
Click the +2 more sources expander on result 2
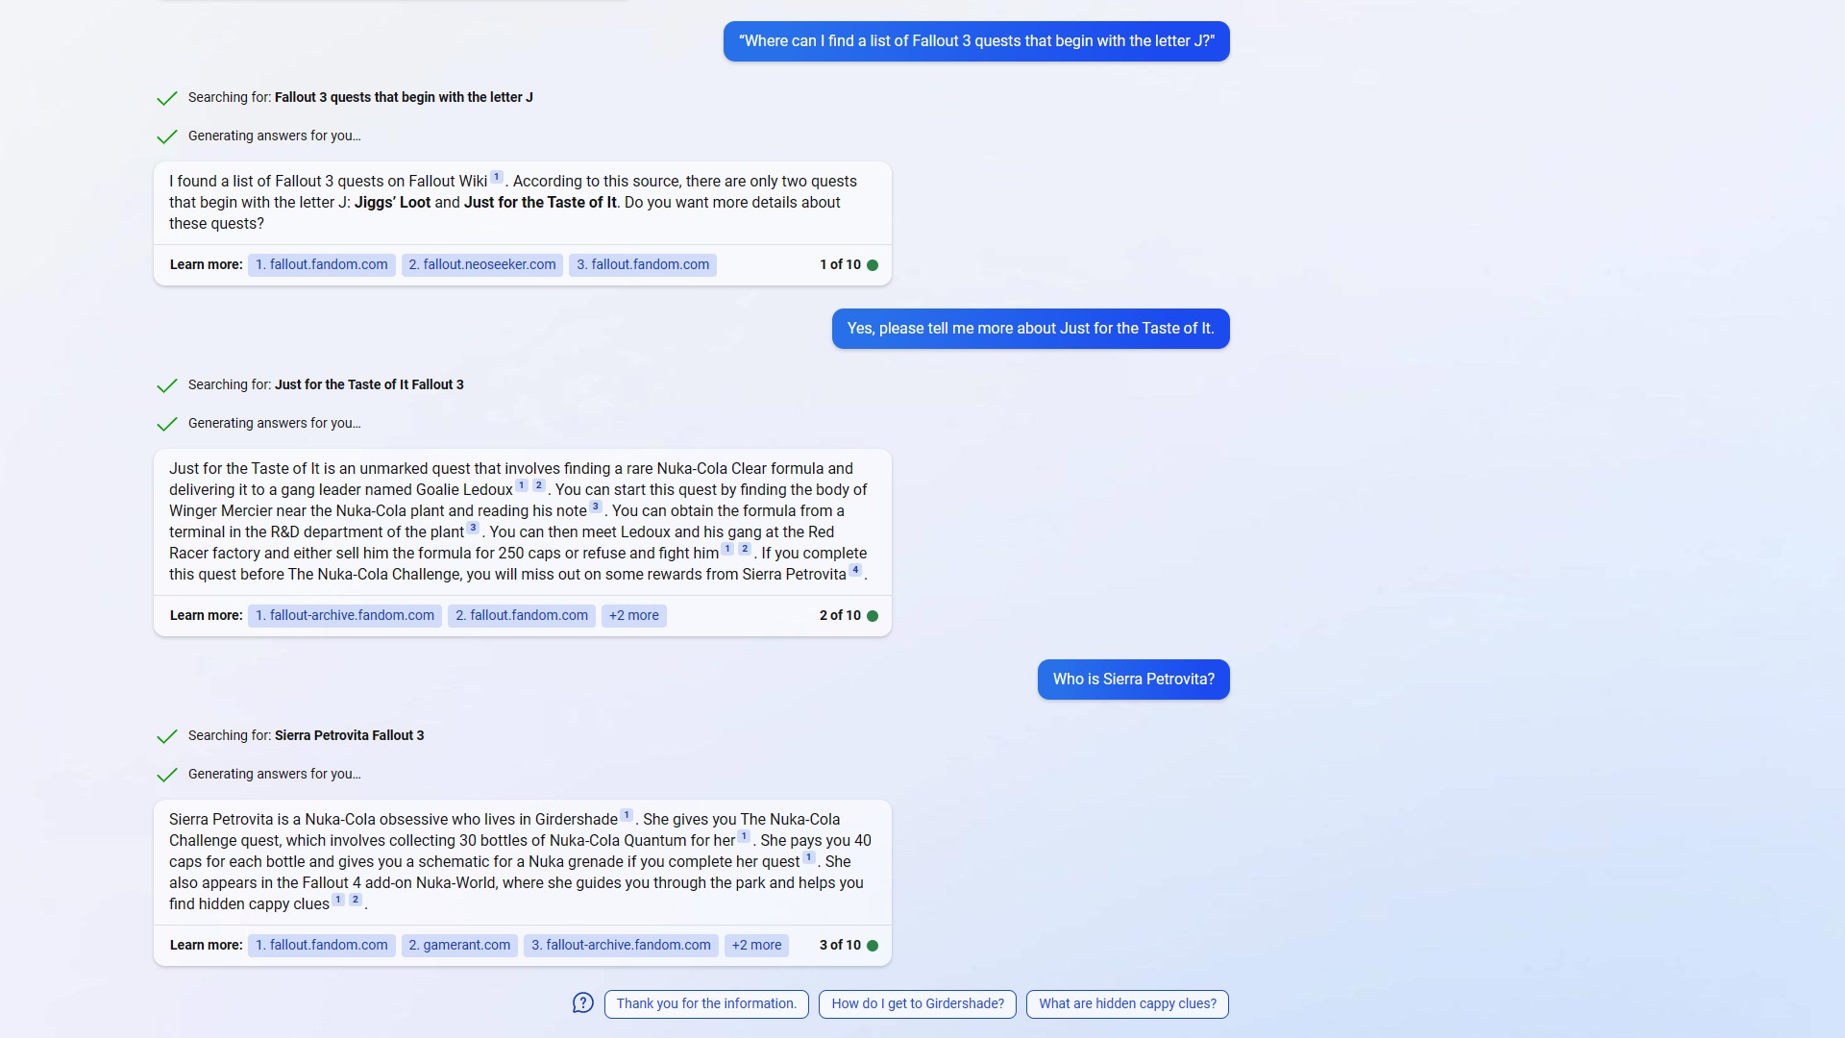pyautogui.click(x=633, y=615)
